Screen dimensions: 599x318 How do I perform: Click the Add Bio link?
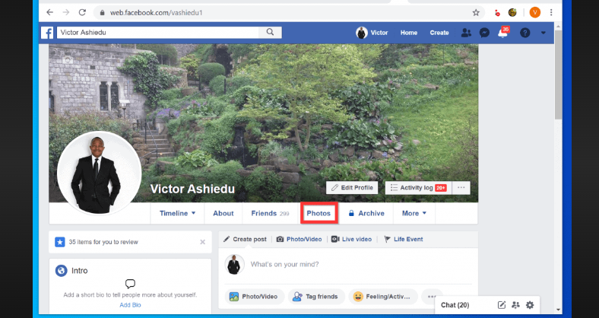pyautogui.click(x=130, y=304)
